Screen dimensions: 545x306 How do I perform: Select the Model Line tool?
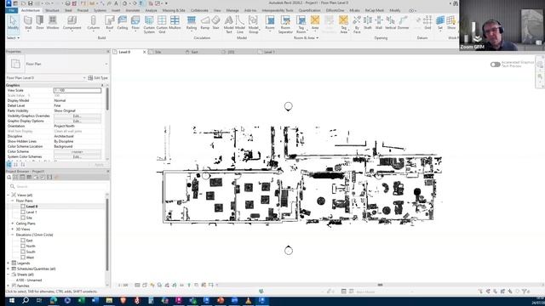point(240,25)
